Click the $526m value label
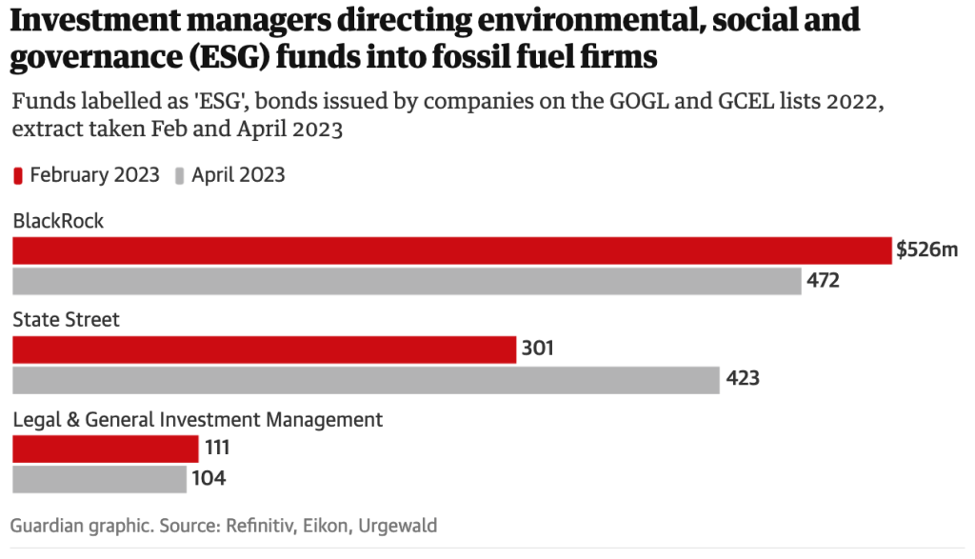Image resolution: width=975 pixels, height=559 pixels. tap(926, 250)
